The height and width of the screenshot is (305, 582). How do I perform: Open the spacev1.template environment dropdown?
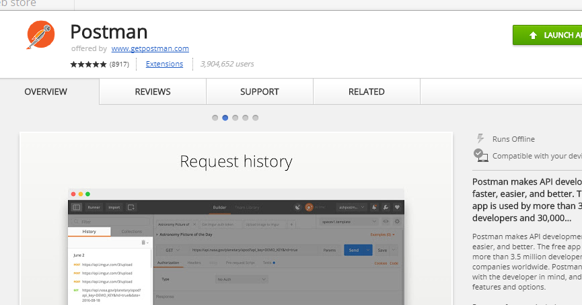click(349, 222)
